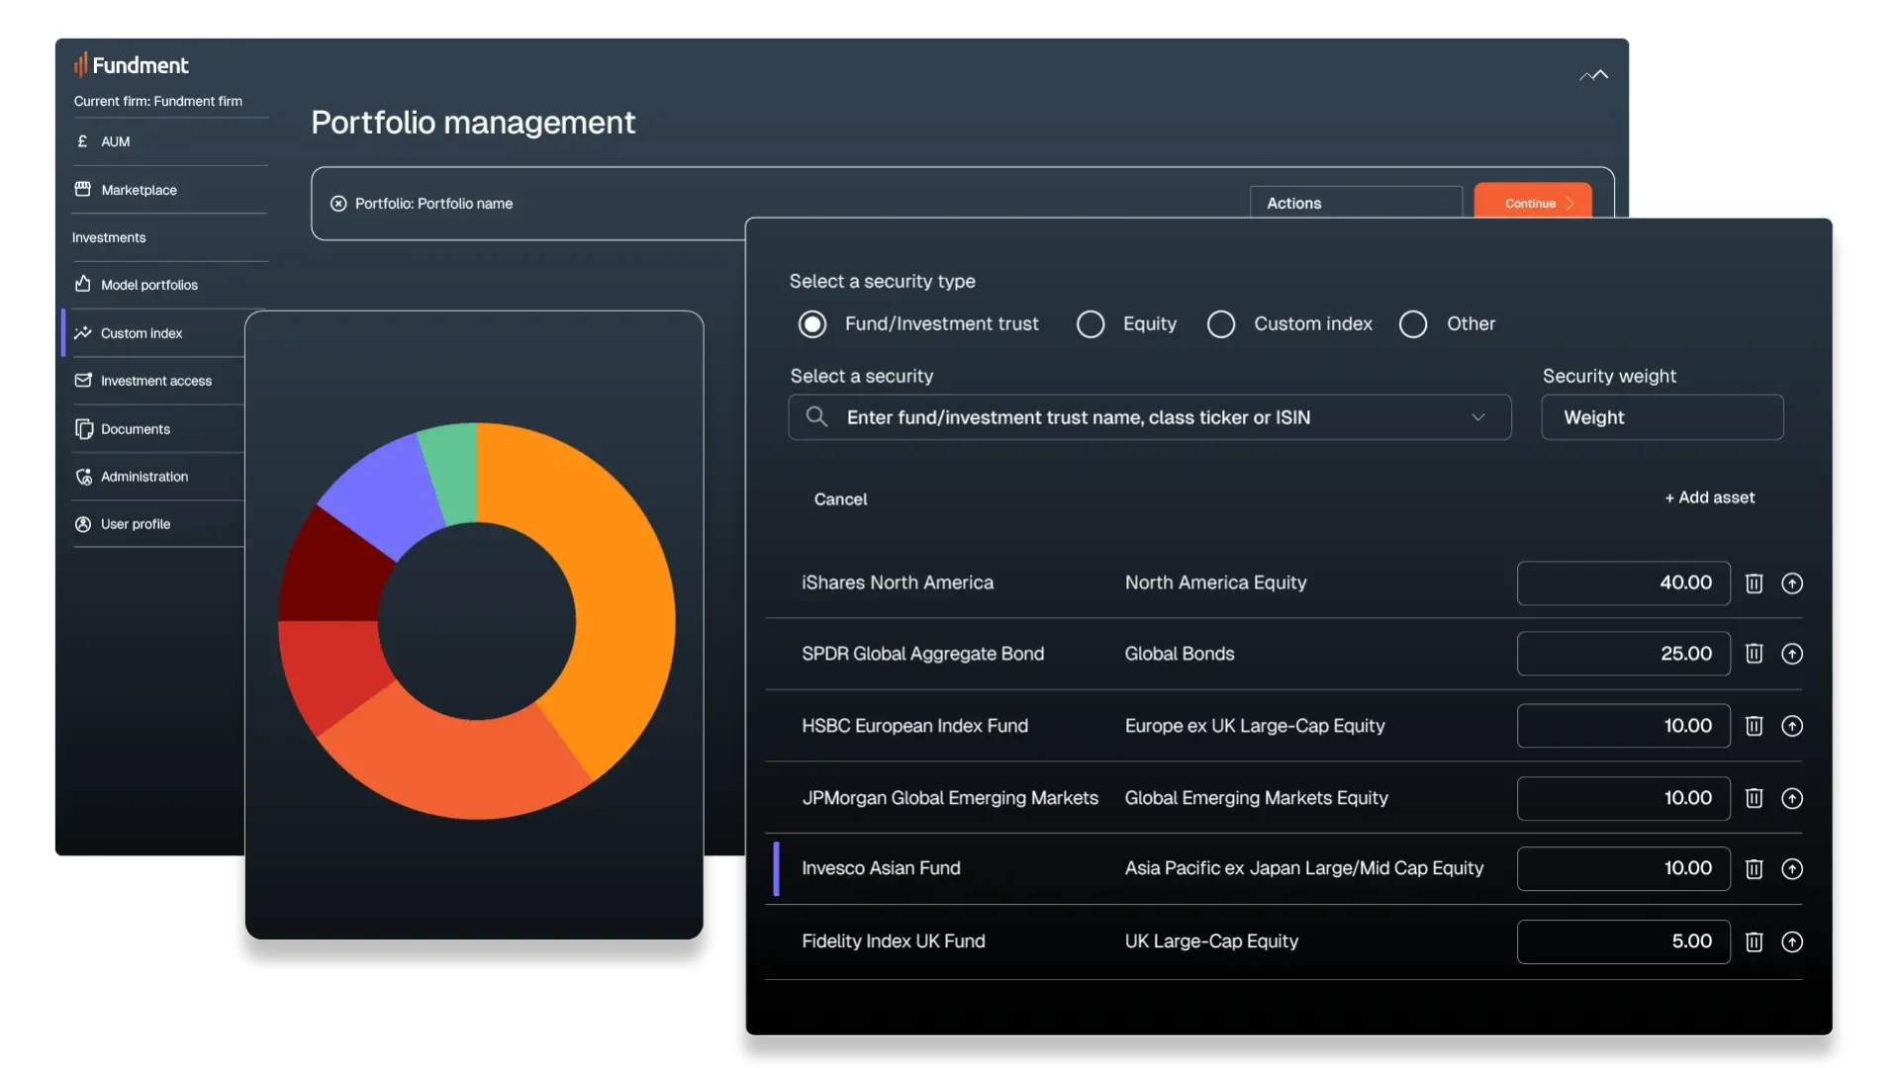This screenshot has width=1900, height=1068.
Task: Click up-arrow icon for SPDR Global Aggregate Bond
Action: (x=1792, y=654)
